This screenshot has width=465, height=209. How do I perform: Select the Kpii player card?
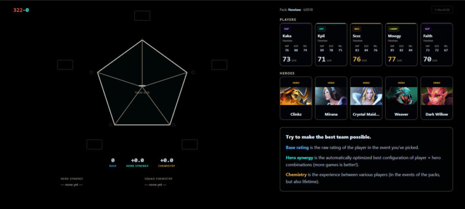tap(331, 44)
